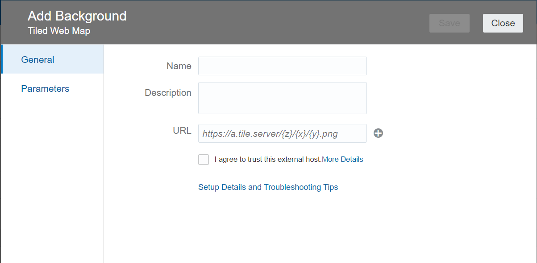Switch to the Parameters section
The width and height of the screenshot is (537, 263).
pyautogui.click(x=45, y=88)
